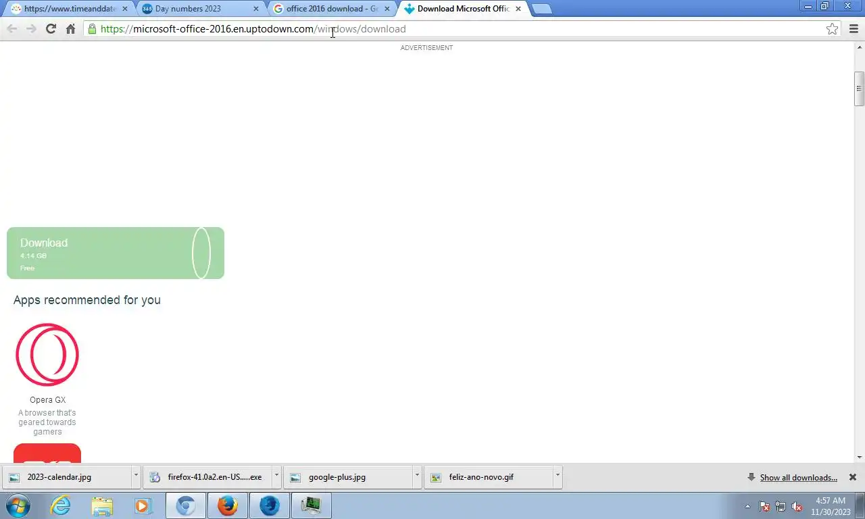Click the green padlock site security icon

click(92, 29)
